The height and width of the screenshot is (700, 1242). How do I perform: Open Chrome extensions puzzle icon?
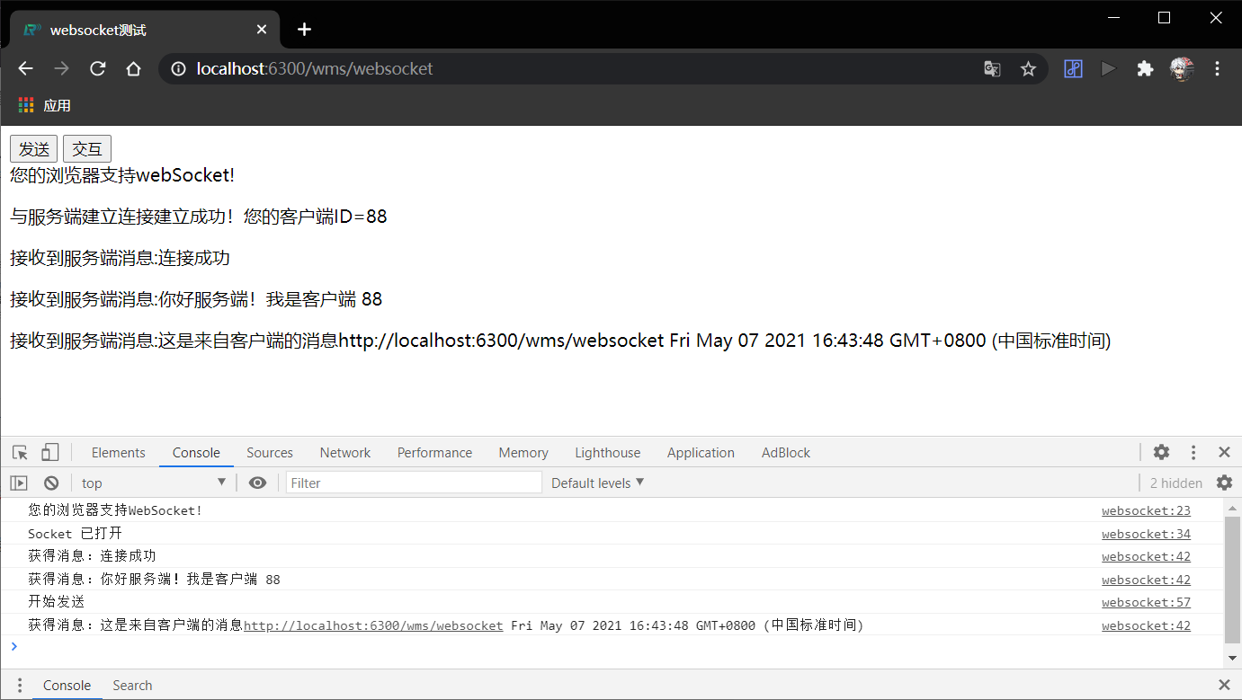(1145, 68)
